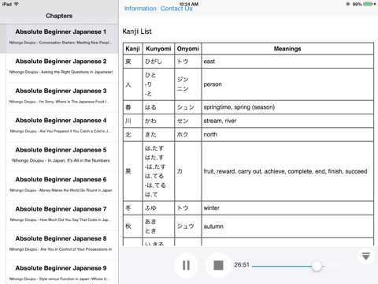
Task: Click the kunyomi cell きた
Action: click(158, 135)
